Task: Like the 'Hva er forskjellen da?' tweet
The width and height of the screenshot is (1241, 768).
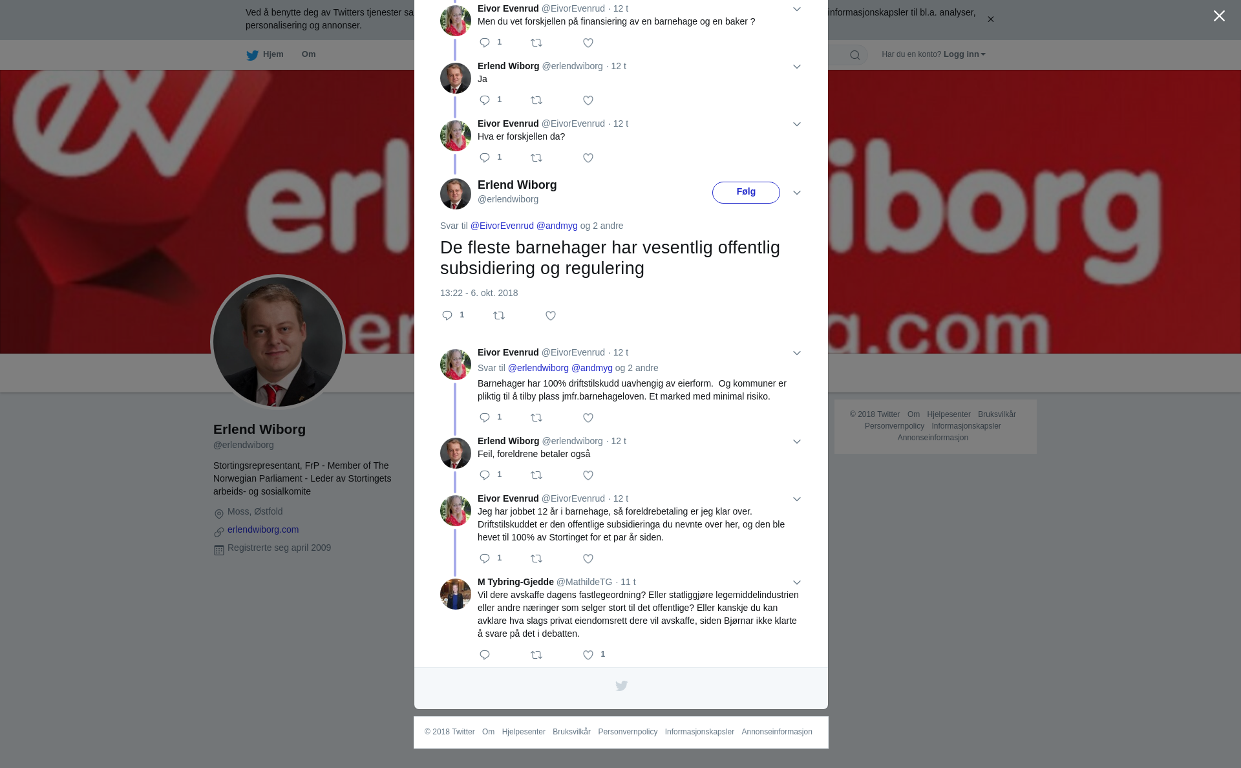Action: pyautogui.click(x=588, y=158)
